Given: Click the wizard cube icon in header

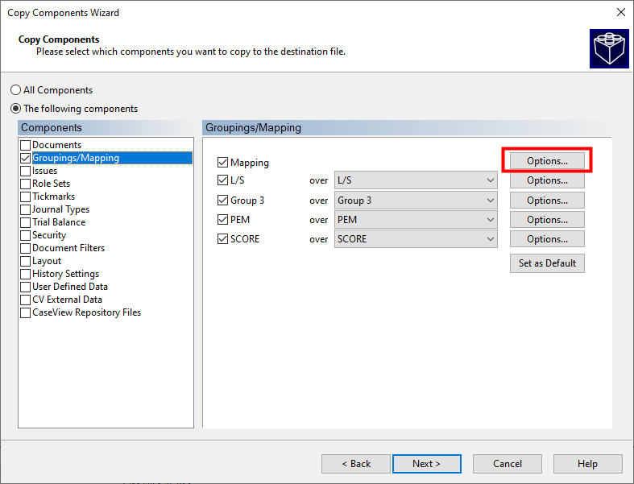Looking at the screenshot, I should point(609,48).
